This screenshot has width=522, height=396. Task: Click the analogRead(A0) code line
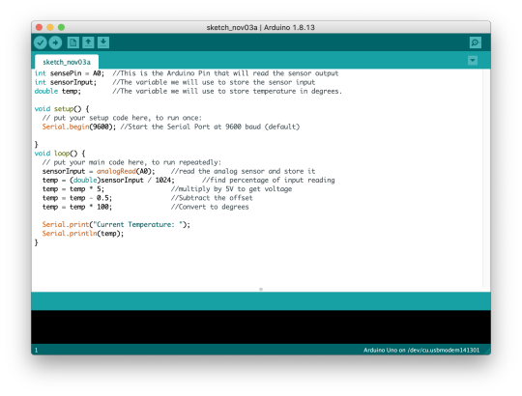tap(179, 171)
